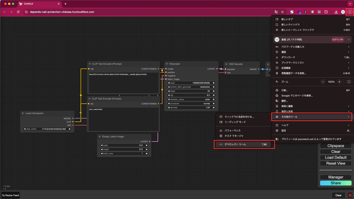Click the black T extension icon
Image resolution: width=354 pixels, height=199 pixels.
pyautogui.click(x=306, y=12)
